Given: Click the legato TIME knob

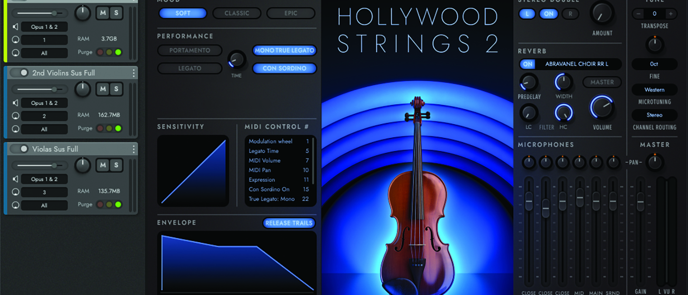Looking at the screenshot, I should [236, 60].
